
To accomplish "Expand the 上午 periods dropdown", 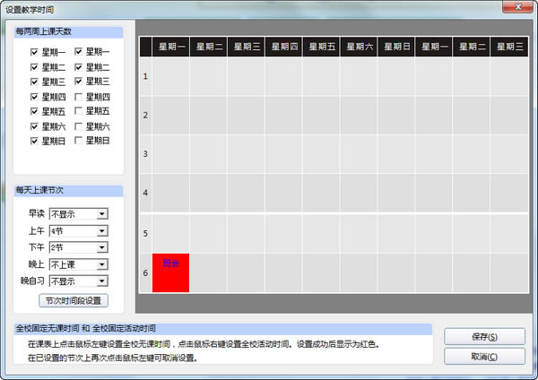I will coord(102,230).
